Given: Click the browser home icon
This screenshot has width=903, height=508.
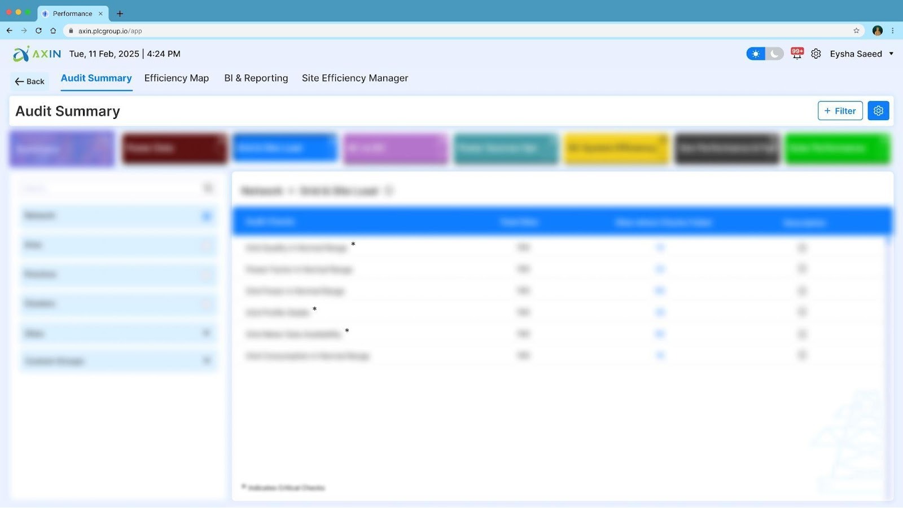Looking at the screenshot, I should (53, 31).
